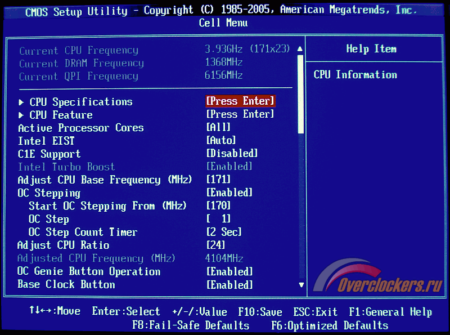Screen dimensions: 450x335
Task: Change Intel EIST value Auto
Action: [221, 141]
